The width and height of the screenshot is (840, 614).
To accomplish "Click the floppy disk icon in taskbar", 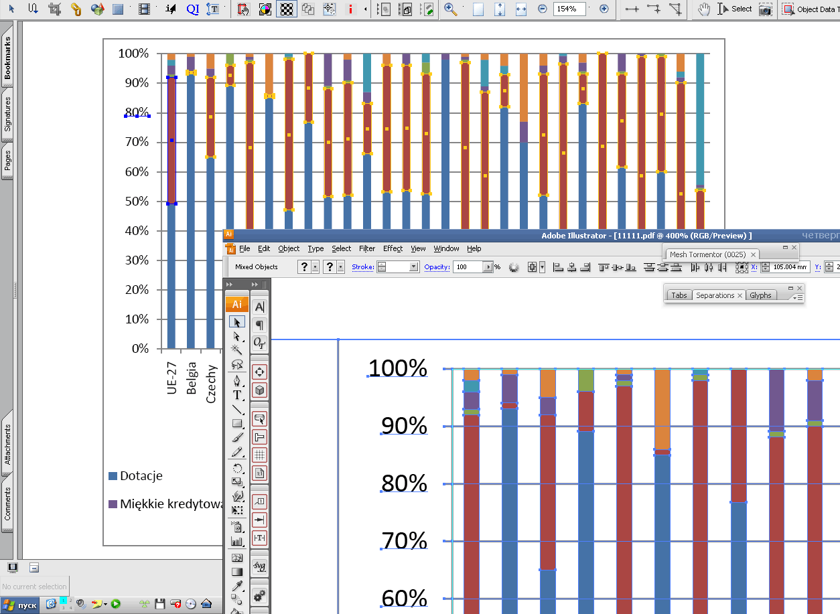I will point(160,604).
